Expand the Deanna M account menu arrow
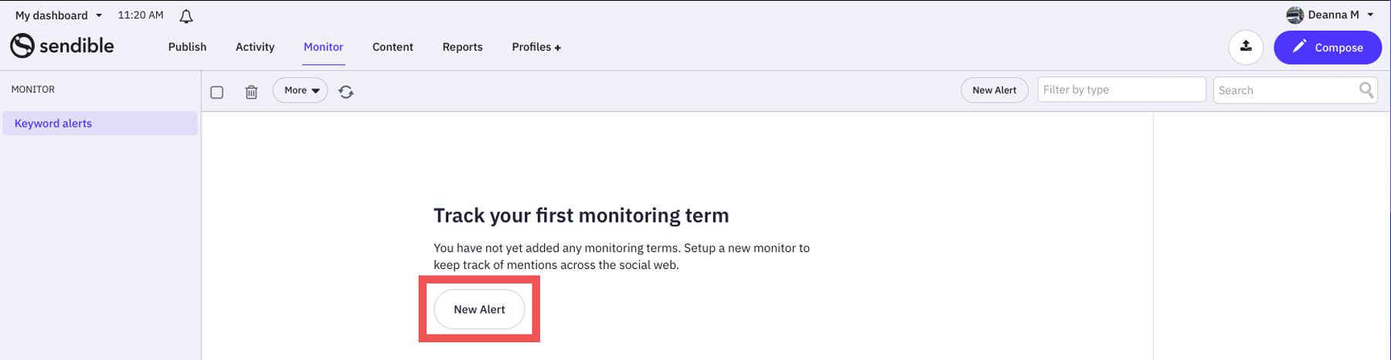1391x360 pixels. pos(1370,15)
